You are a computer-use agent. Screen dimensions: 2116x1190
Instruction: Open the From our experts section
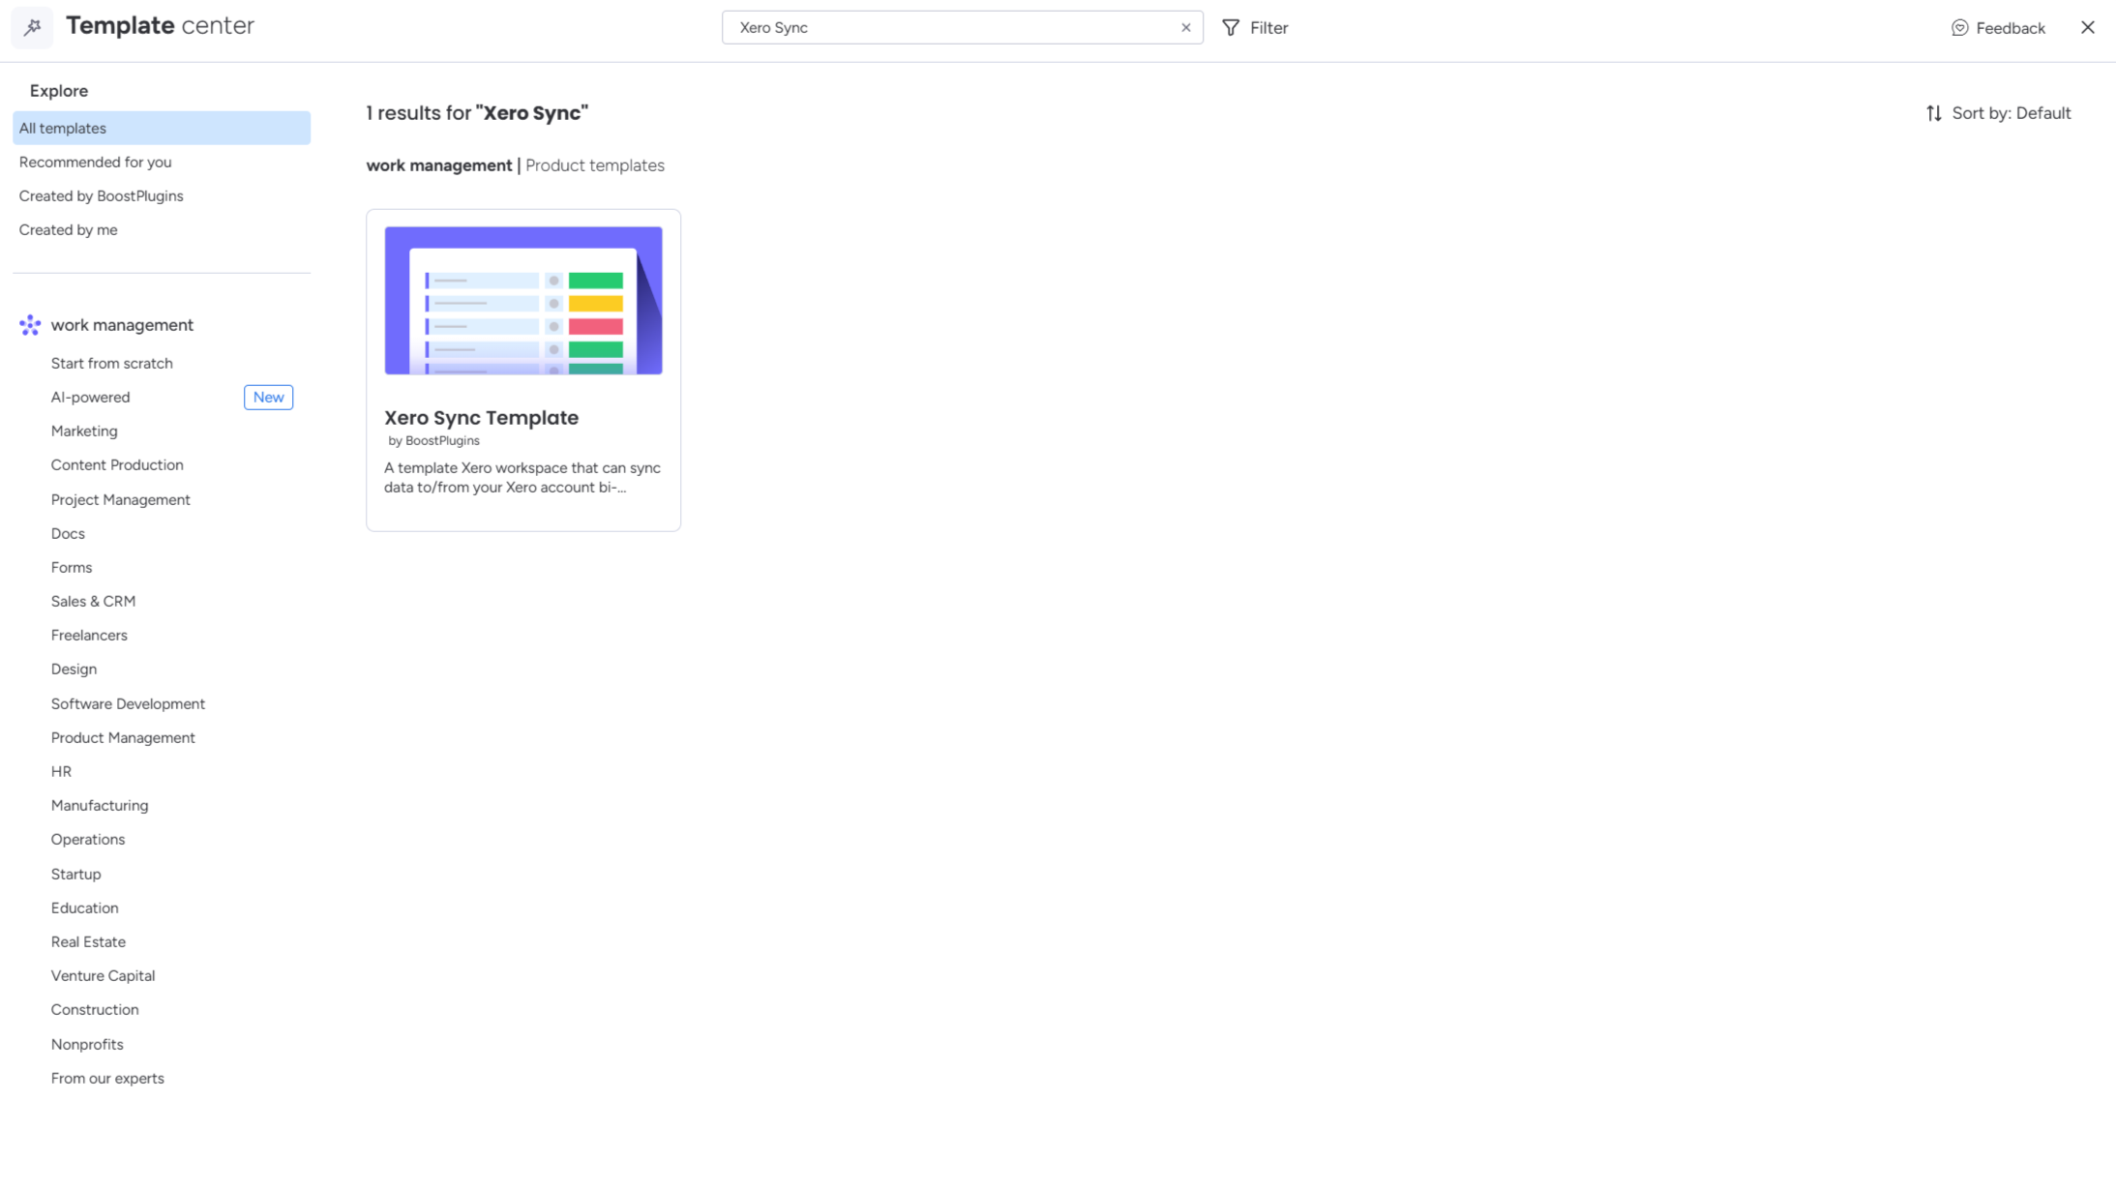(107, 1078)
